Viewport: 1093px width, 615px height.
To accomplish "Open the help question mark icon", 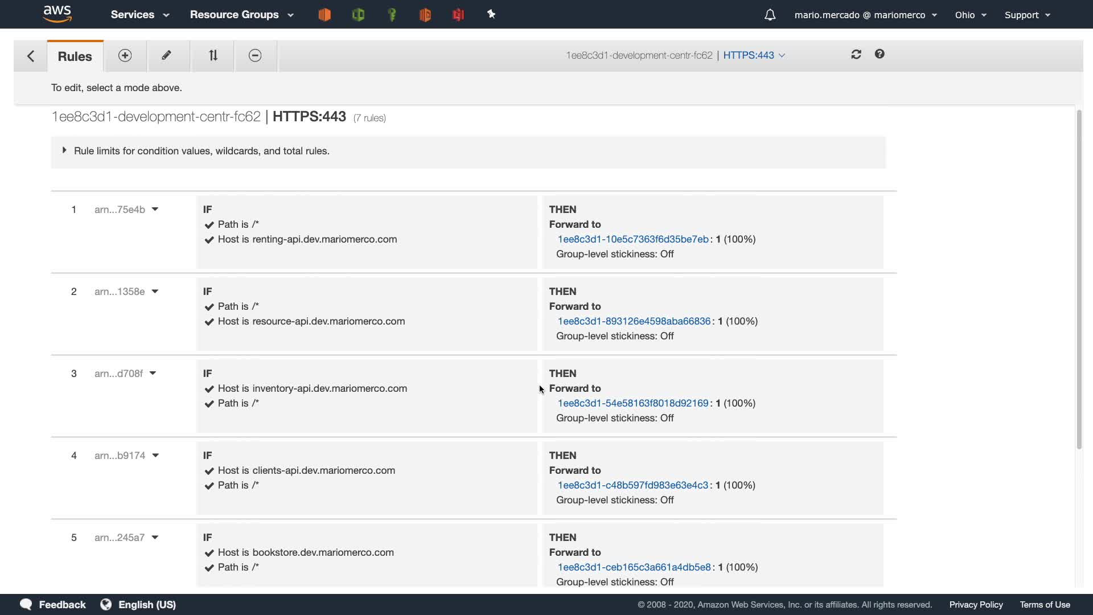I will point(880,54).
